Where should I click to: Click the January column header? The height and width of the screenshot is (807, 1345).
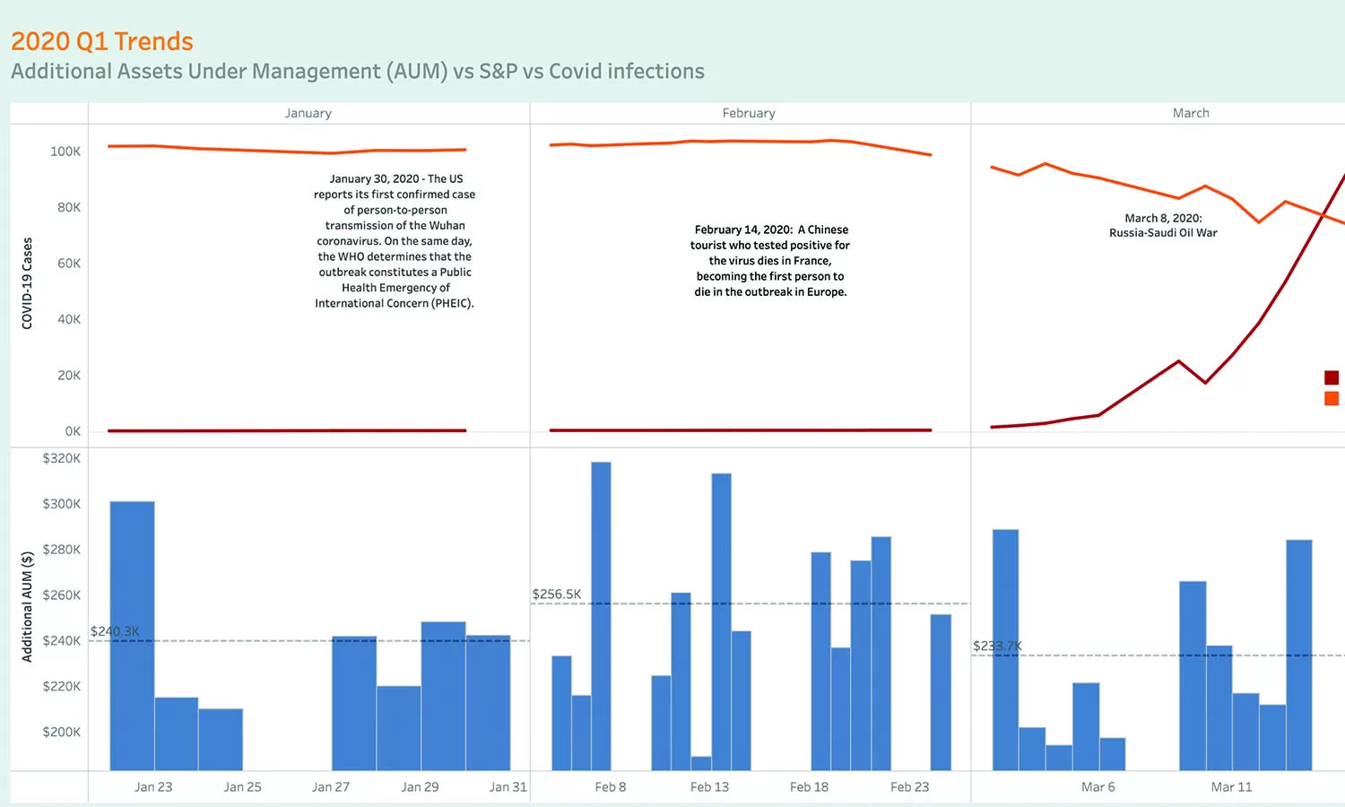308,113
